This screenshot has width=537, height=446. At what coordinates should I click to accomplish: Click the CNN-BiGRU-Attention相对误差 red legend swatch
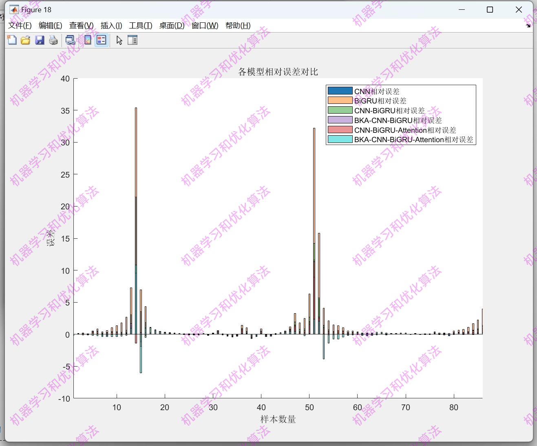pyautogui.click(x=340, y=130)
